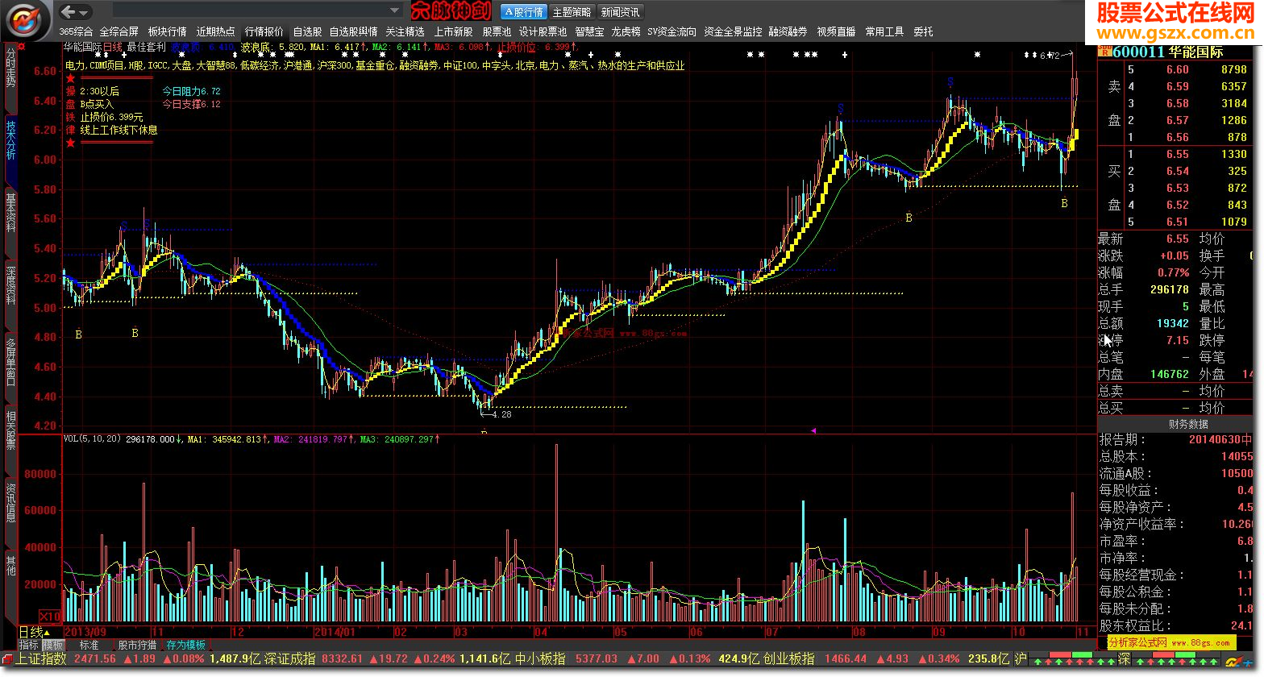Expand the 日线 period selector at chart bottom
Image resolution: width=1264 pixels, height=677 pixels.
click(x=35, y=632)
